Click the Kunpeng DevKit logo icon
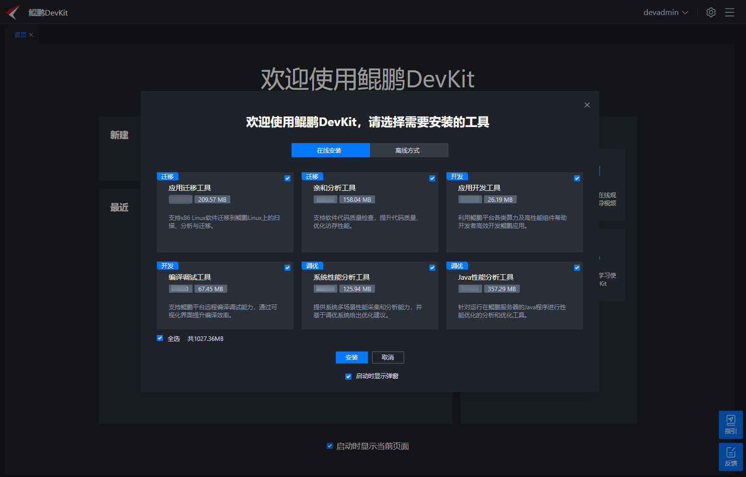The width and height of the screenshot is (746, 477). (x=13, y=12)
